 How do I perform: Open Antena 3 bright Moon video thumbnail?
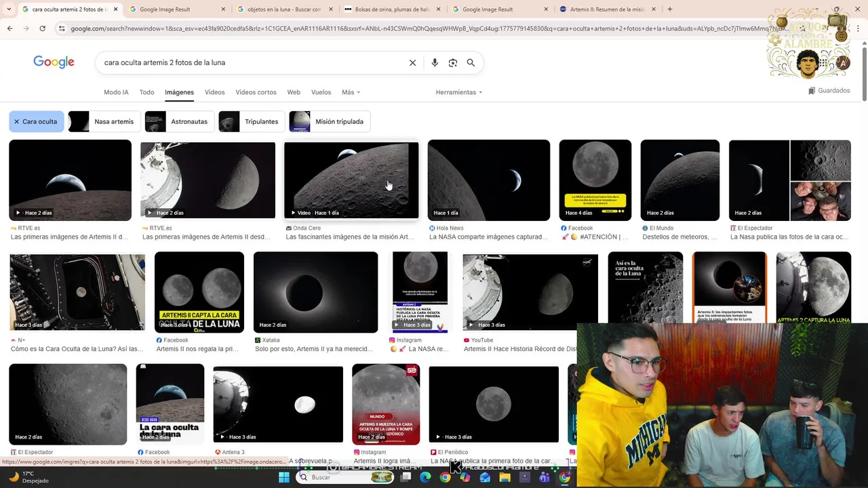click(278, 405)
